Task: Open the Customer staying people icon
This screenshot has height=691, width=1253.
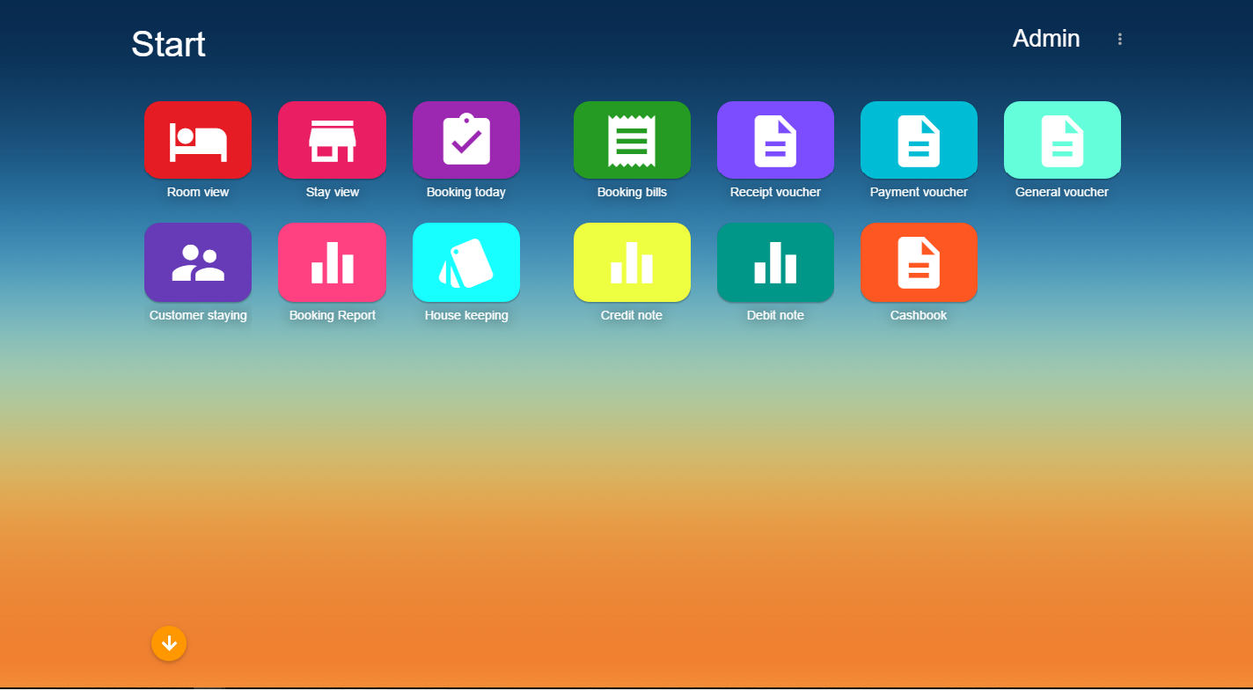Action: pos(198,262)
